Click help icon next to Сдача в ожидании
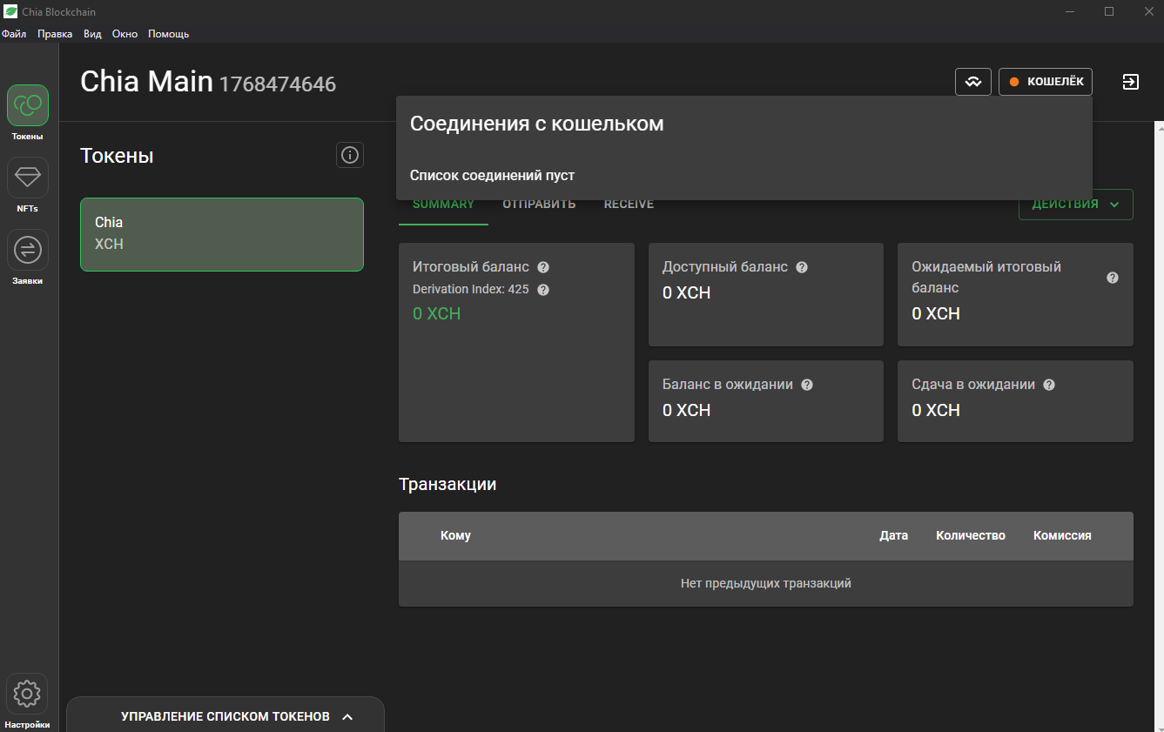The width and height of the screenshot is (1164, 732). [1049, 385]
